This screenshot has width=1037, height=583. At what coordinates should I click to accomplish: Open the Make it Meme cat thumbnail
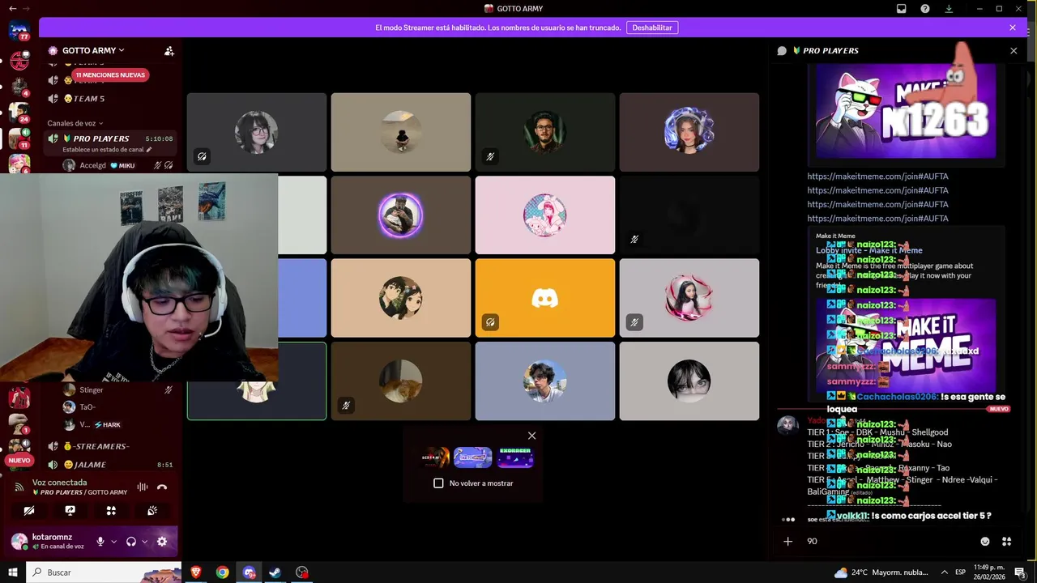point(906,347)
